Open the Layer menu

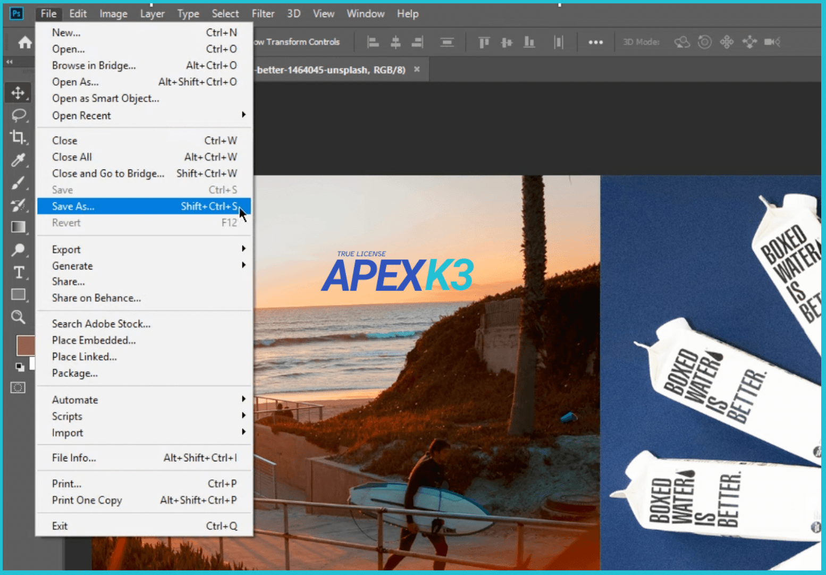tap(152, 14)
